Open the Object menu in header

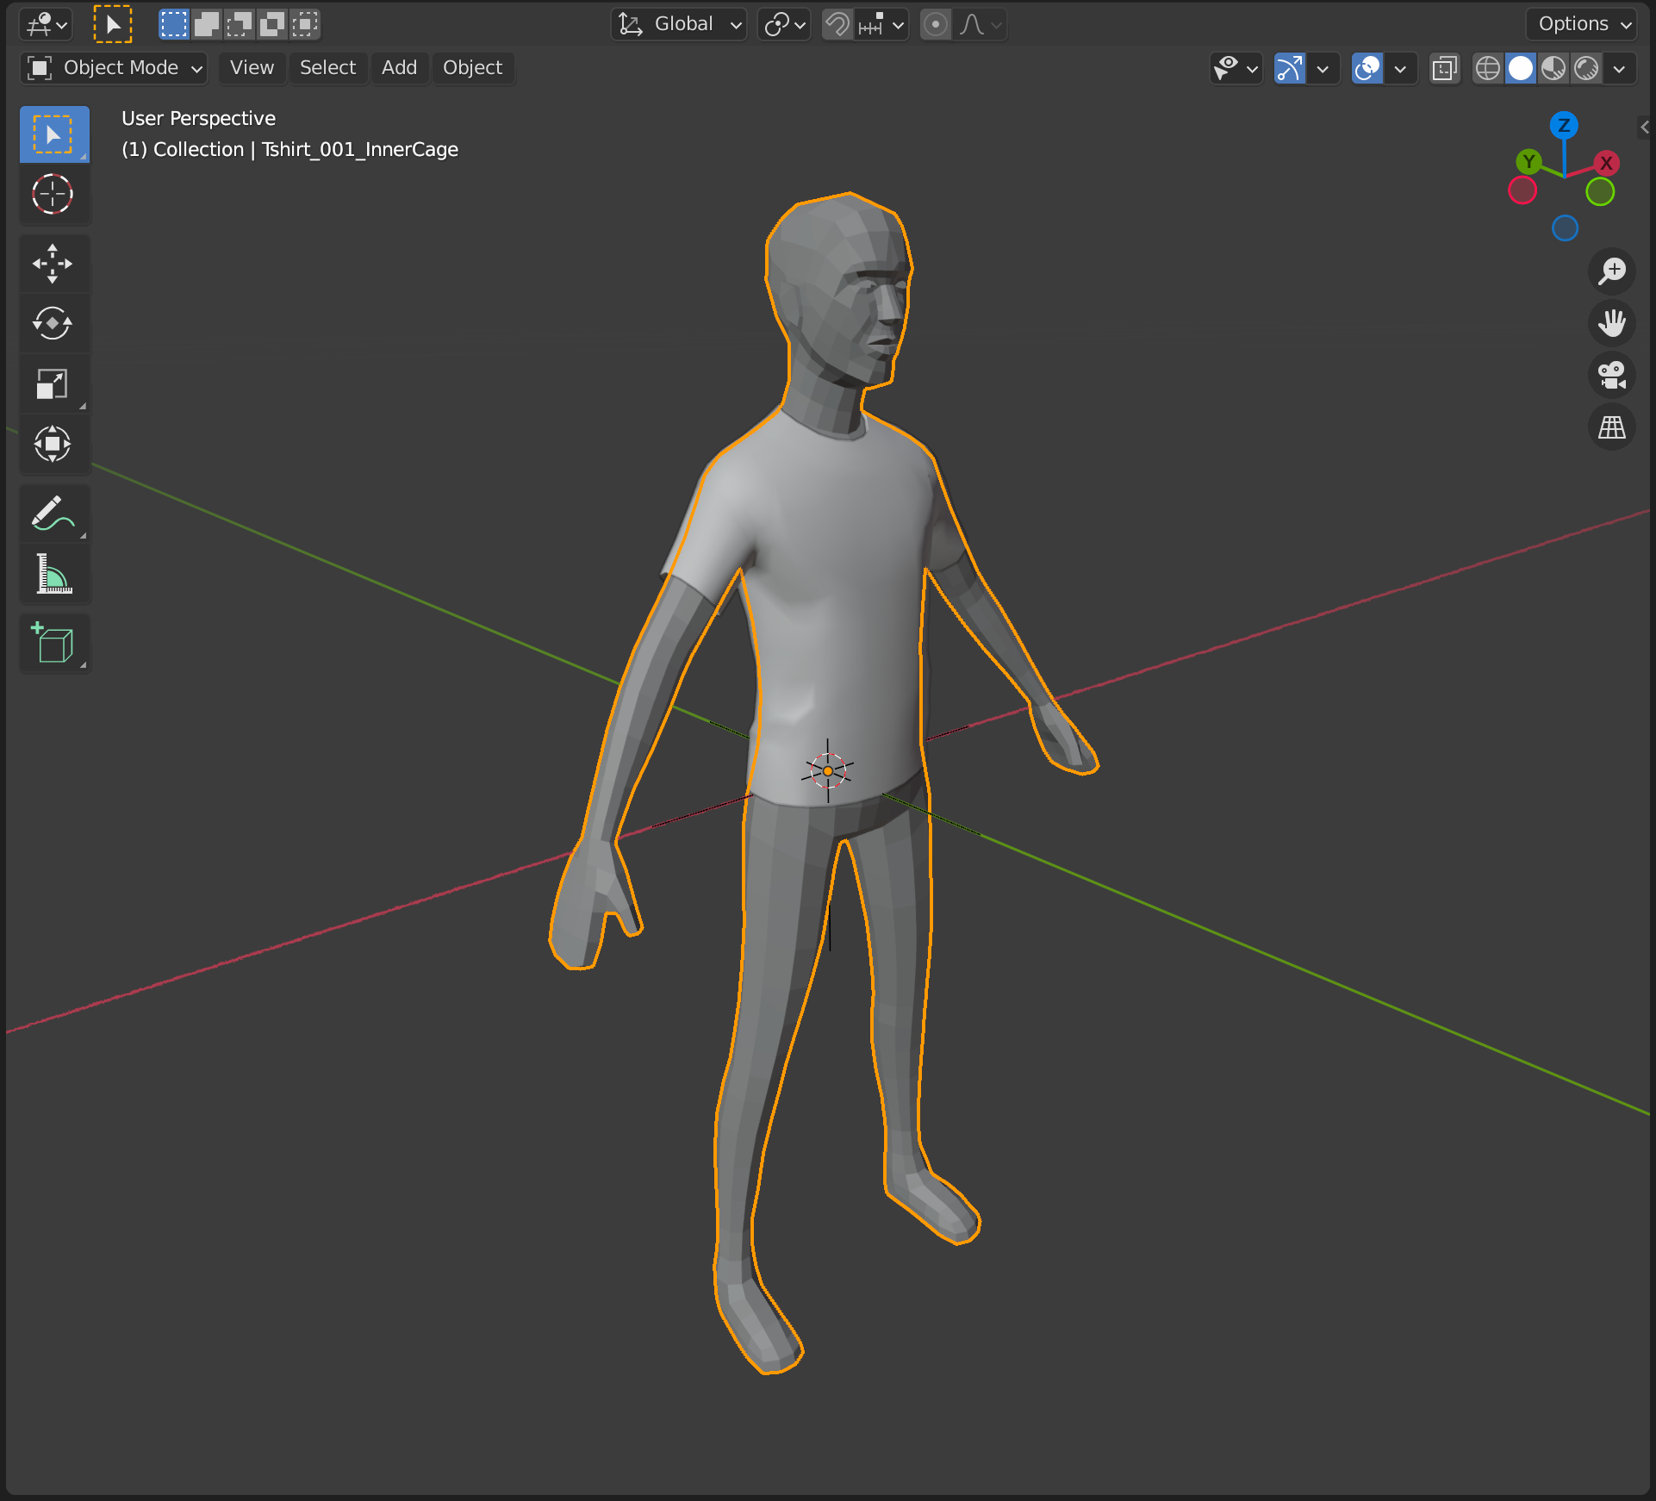coord(473,68)
